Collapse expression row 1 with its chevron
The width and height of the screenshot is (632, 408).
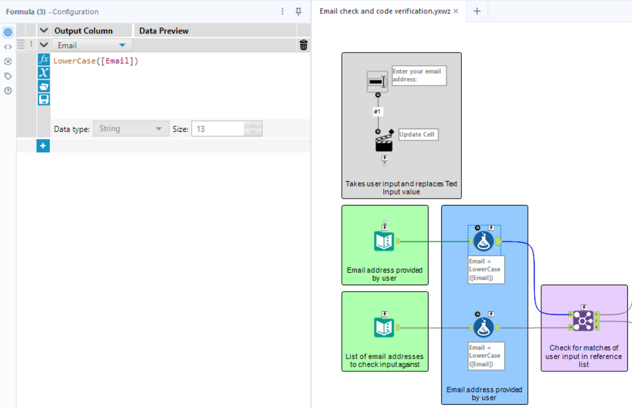coord(43,45)
